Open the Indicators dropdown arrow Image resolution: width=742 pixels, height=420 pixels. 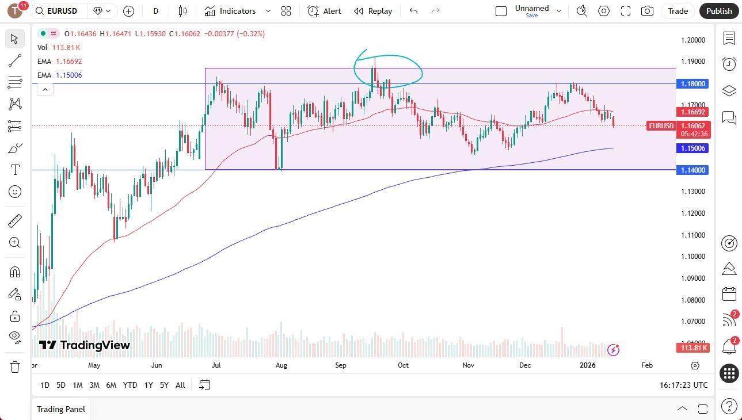[267, 11]
